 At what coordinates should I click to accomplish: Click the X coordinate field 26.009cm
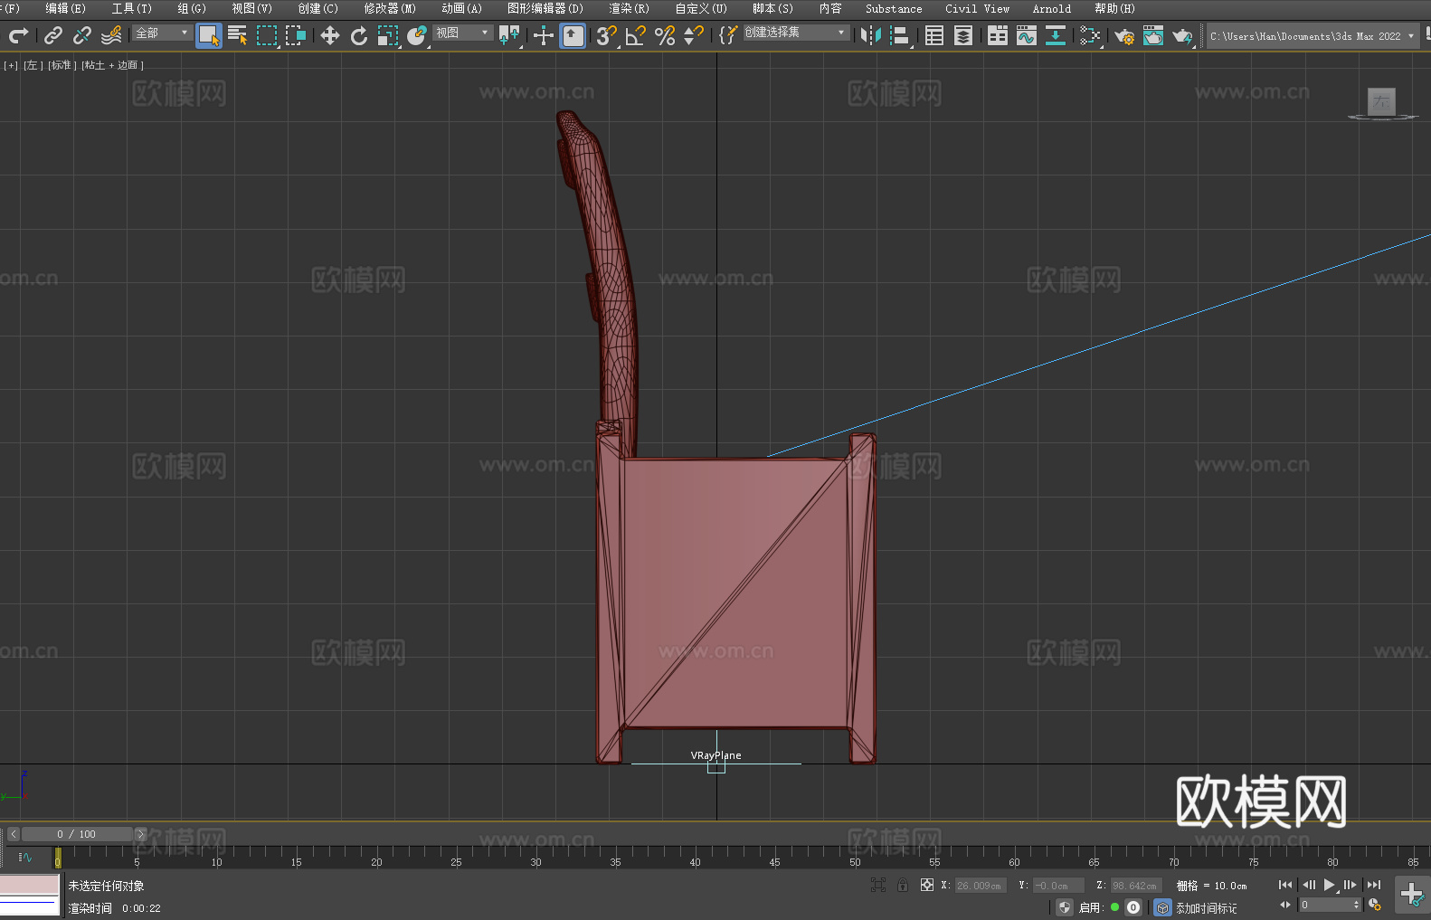[x=981, y=886]
